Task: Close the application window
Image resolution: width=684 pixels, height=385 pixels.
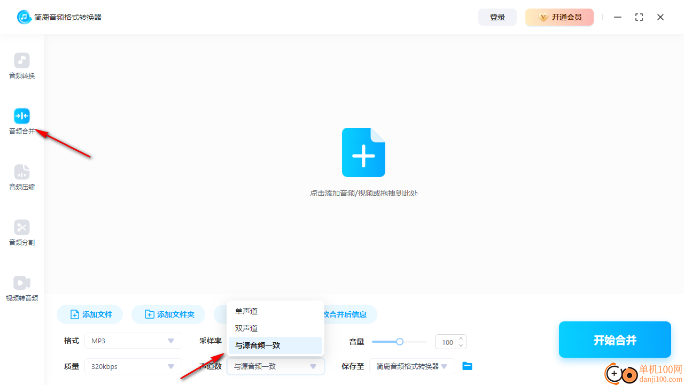Action: (660, 17)
